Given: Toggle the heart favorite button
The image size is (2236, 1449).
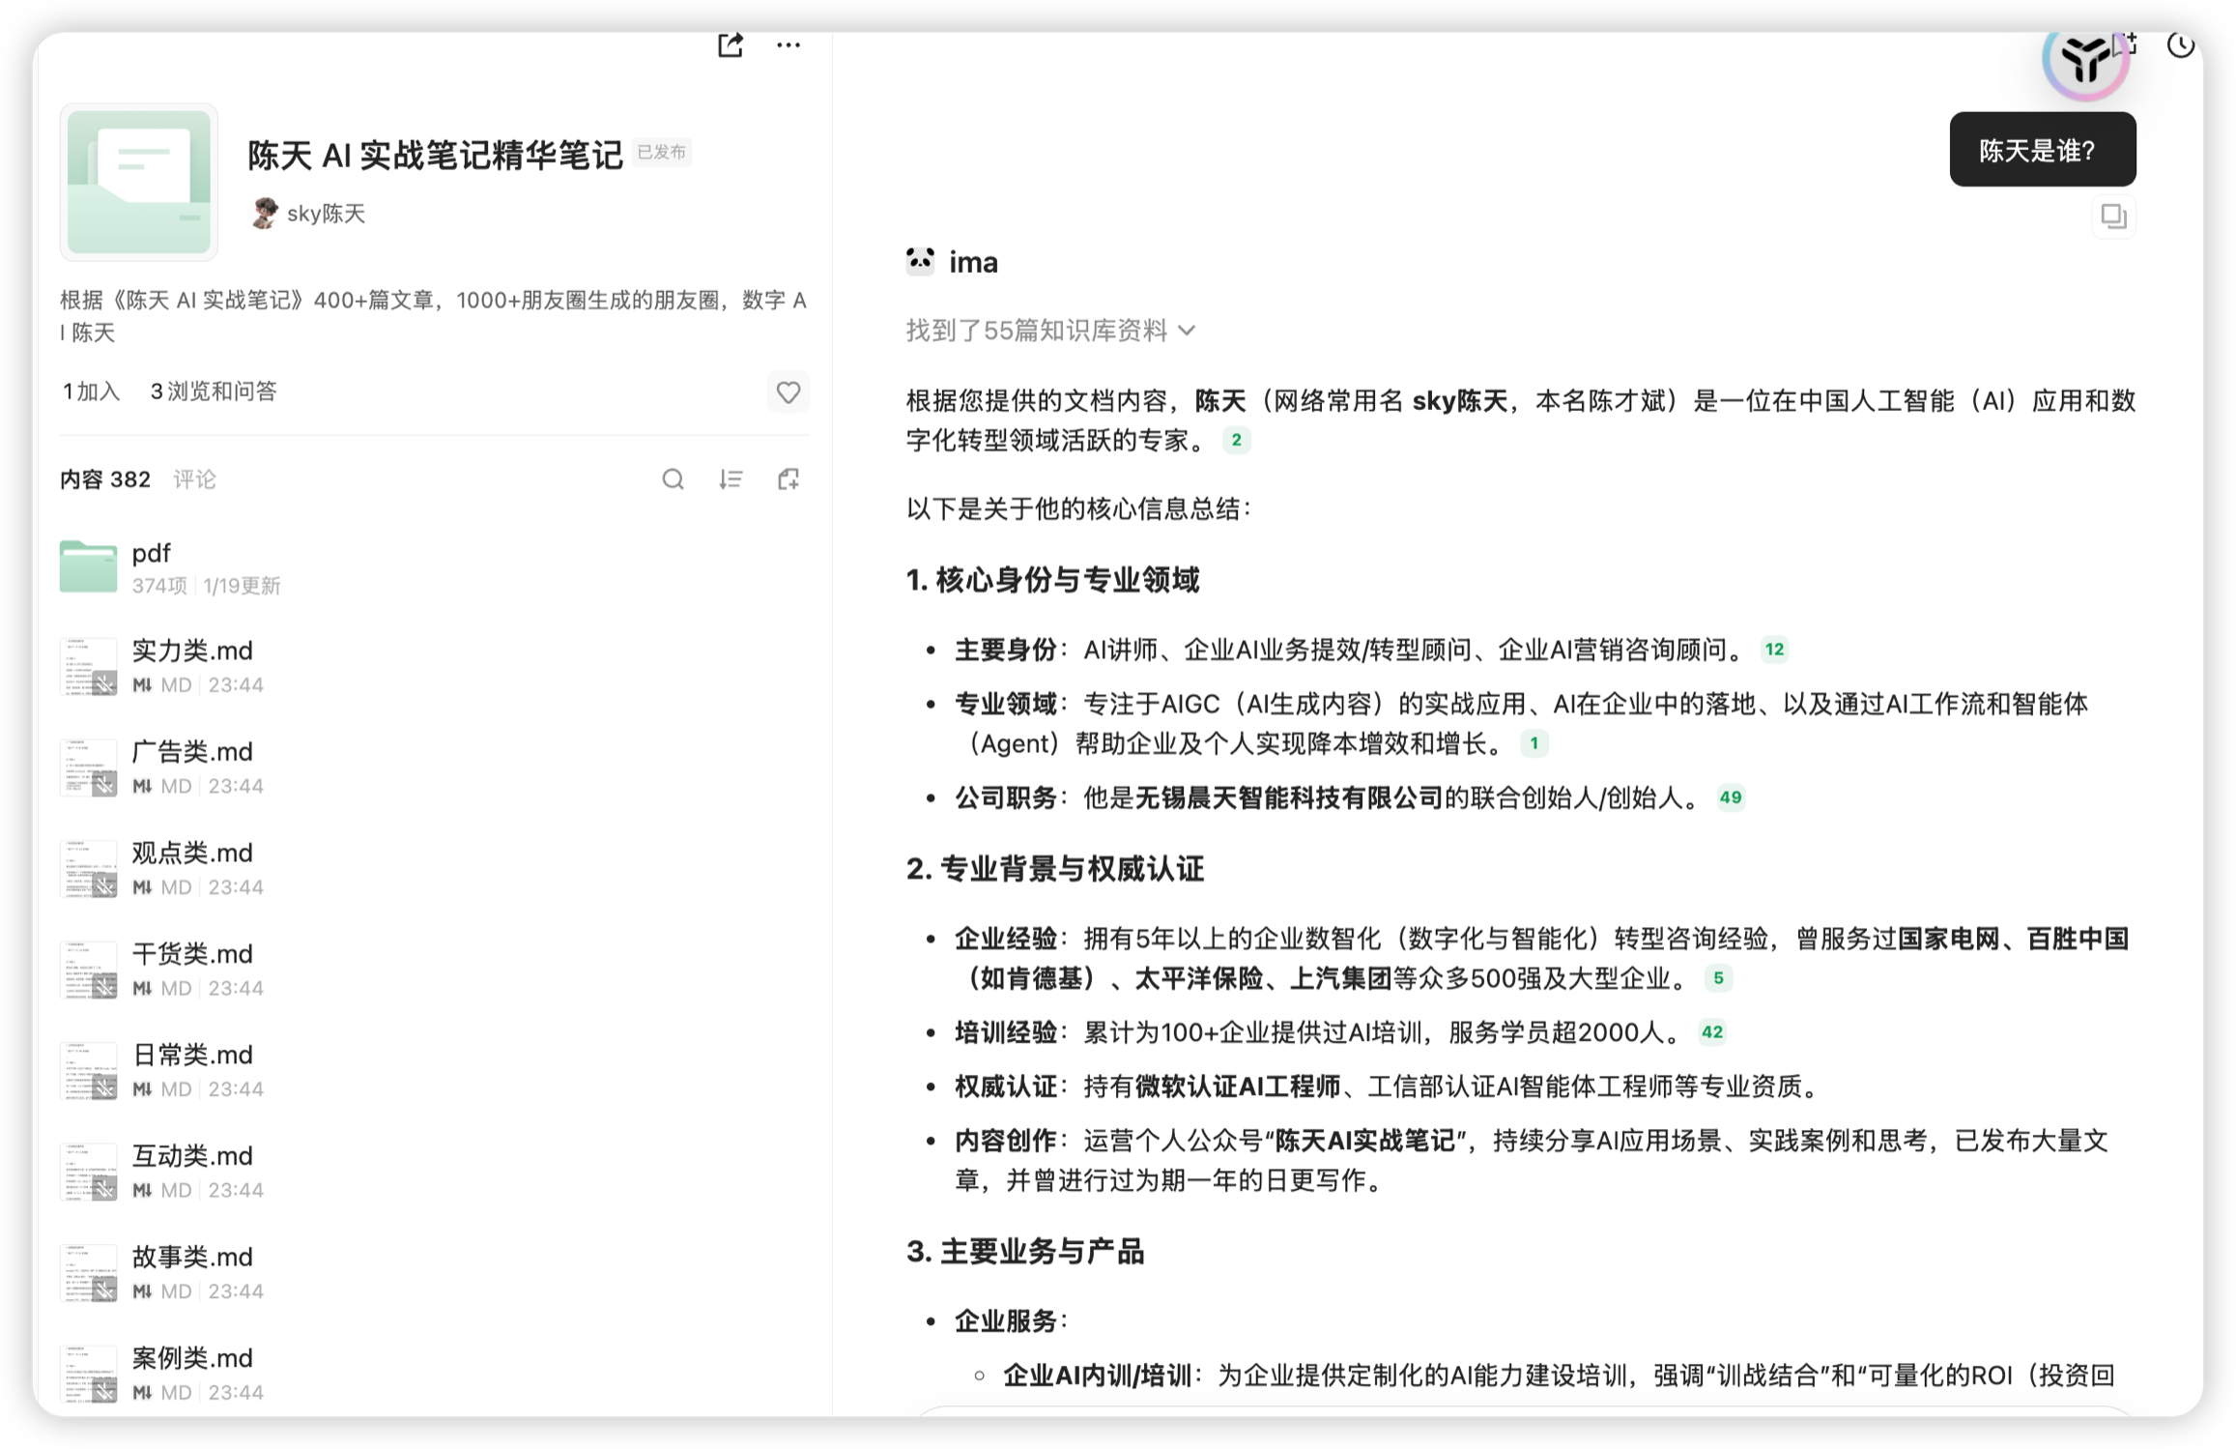Looking at the screenshot, I should pos(788,391).
